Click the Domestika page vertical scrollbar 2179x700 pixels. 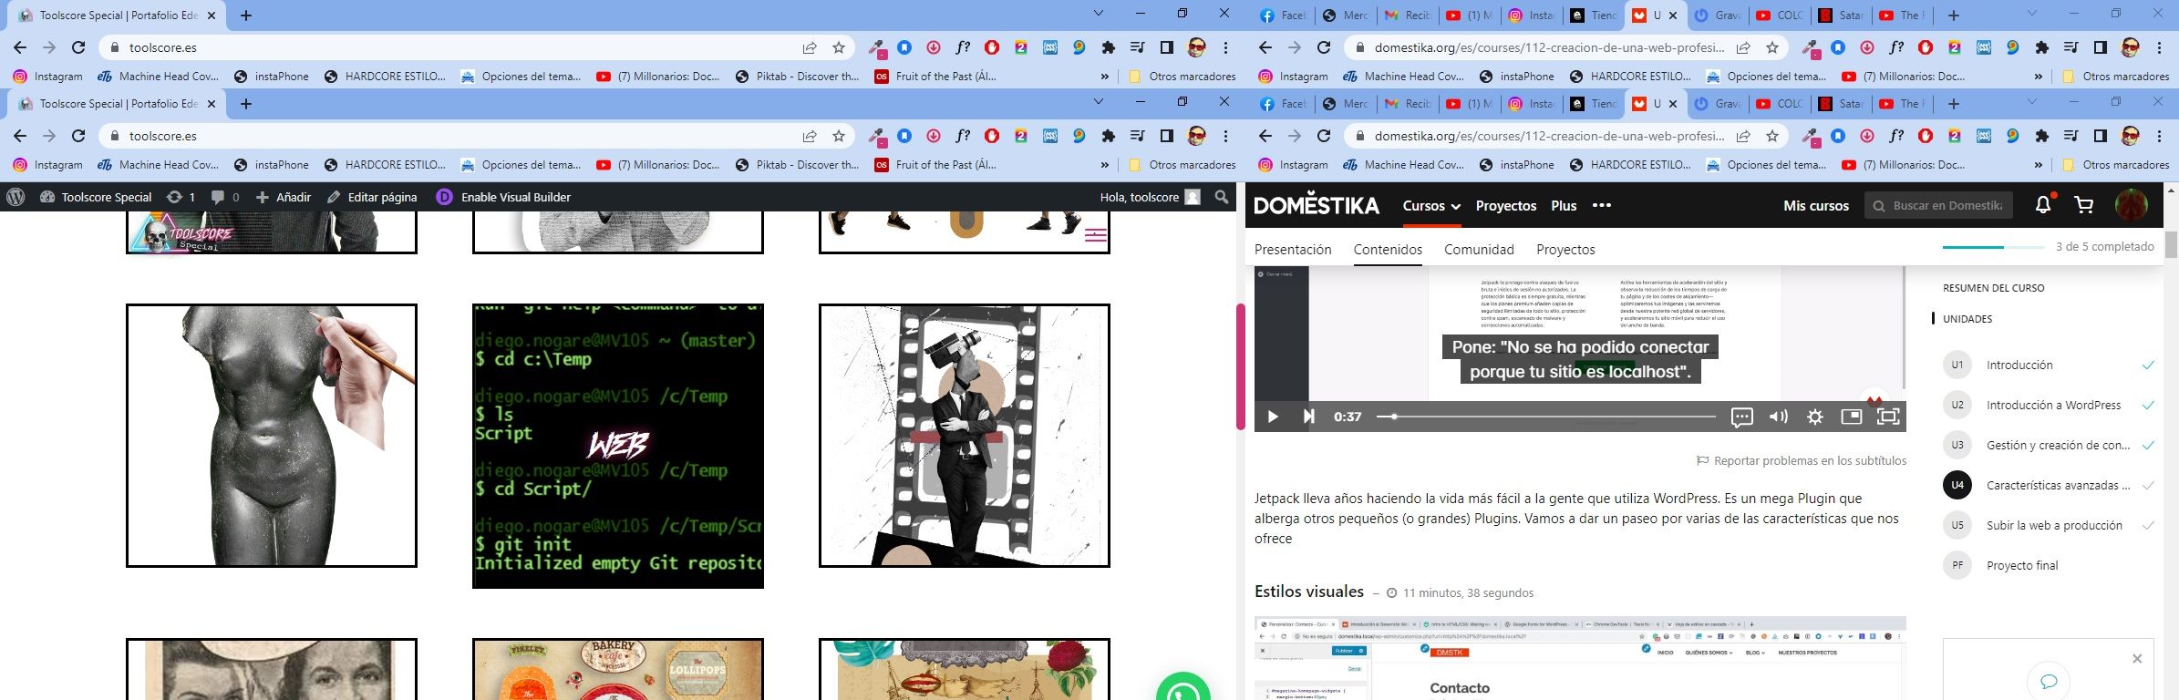tap(2171, 245)
